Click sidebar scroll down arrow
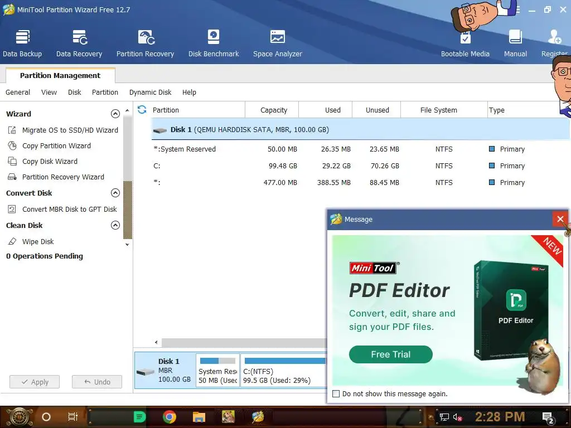The image size is (571, 428). tap(127, 245)
